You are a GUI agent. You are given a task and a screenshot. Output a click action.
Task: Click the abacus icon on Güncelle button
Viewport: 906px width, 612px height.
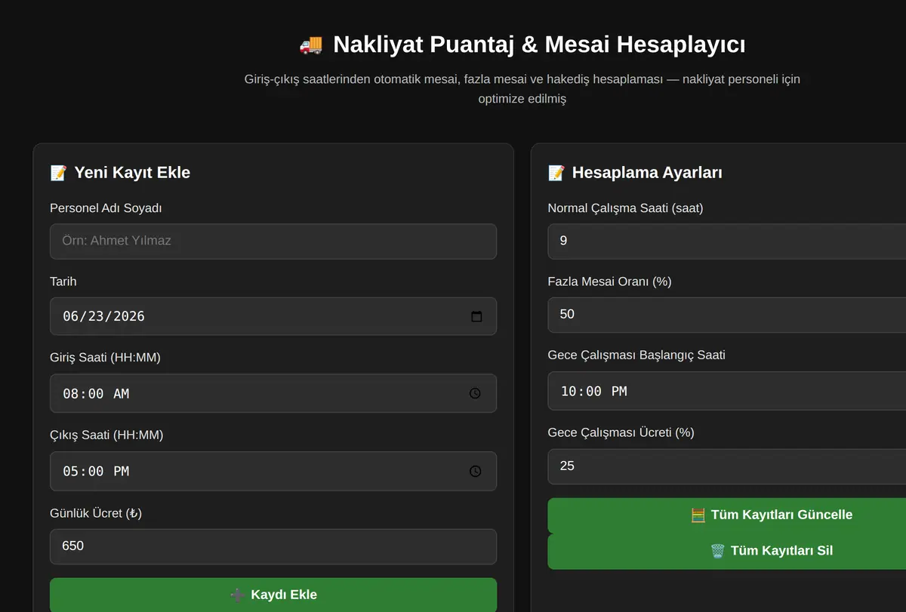(x=698, y=515)
